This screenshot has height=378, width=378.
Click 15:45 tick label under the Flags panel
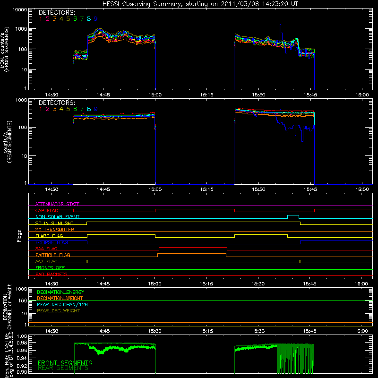tap(310, 284)
